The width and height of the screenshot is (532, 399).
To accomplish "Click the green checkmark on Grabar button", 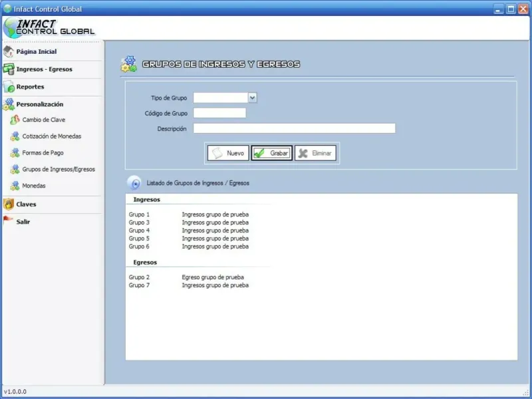I will tap(259, 154).
